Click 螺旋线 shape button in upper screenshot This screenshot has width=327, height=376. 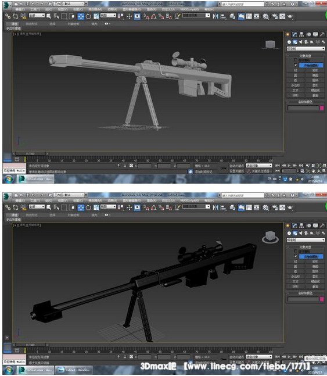315,91
